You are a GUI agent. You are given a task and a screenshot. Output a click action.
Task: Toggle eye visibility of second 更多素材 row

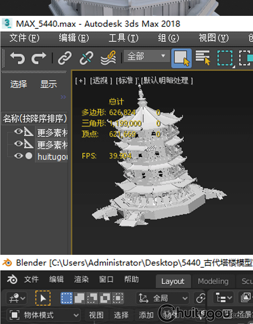19,143
